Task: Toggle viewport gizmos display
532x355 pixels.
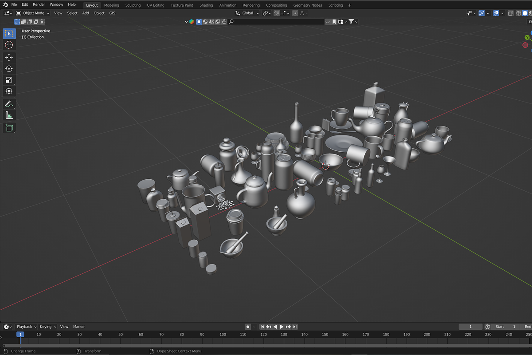Action: coord(481,13)
